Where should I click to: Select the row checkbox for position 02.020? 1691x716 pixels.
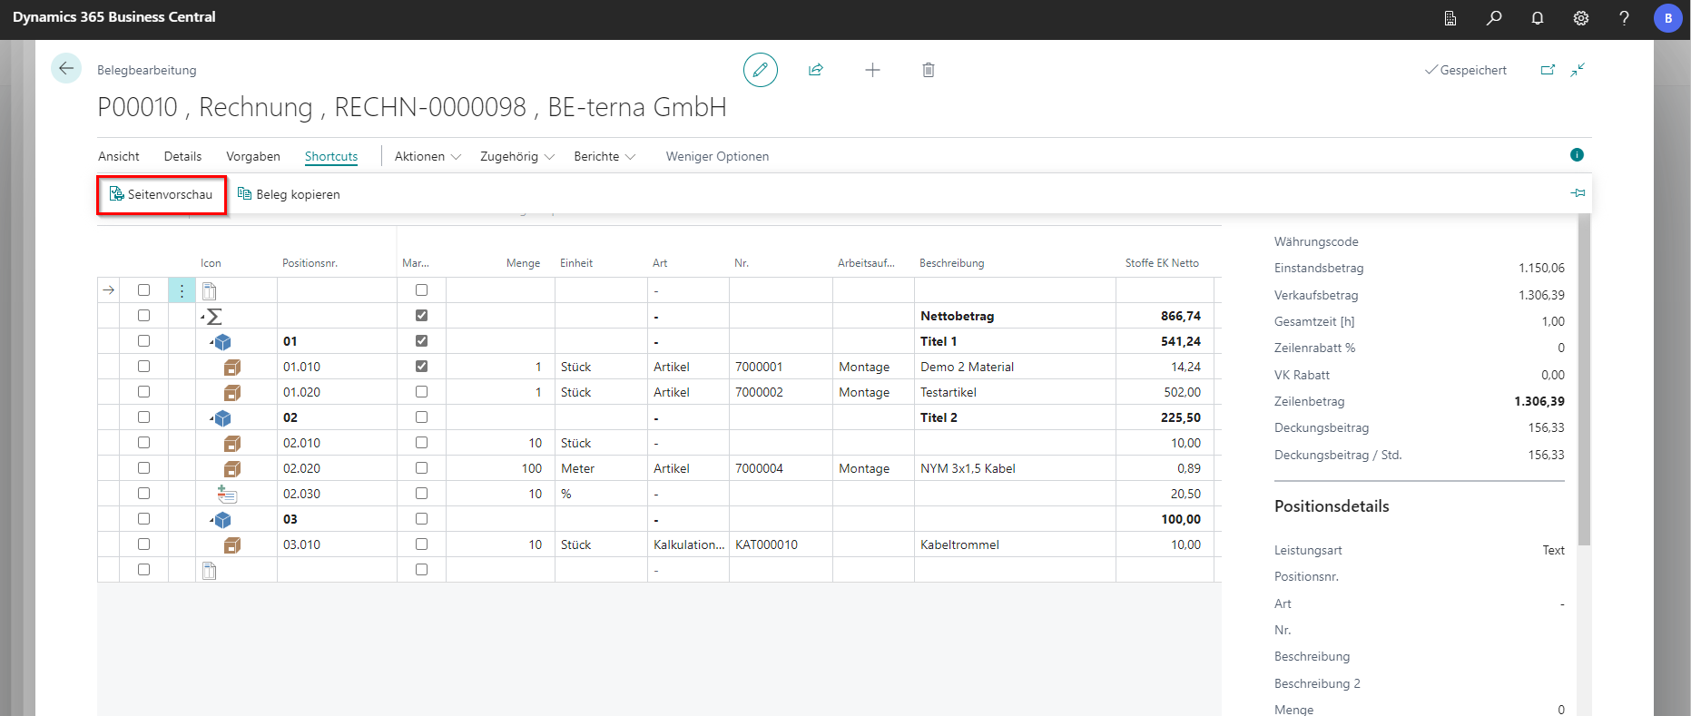pos(143,468)
